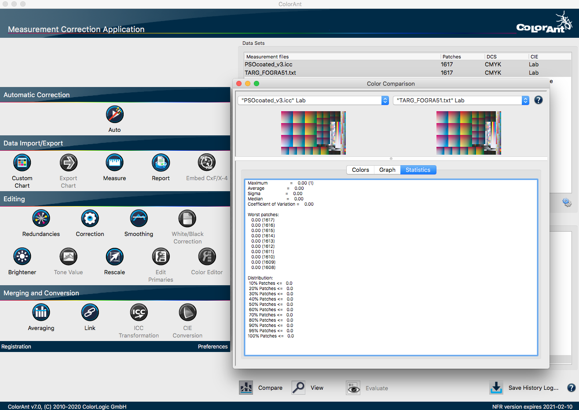
Task: Click the left PSOcoated chart thumbnail
Action: (313, 133)
